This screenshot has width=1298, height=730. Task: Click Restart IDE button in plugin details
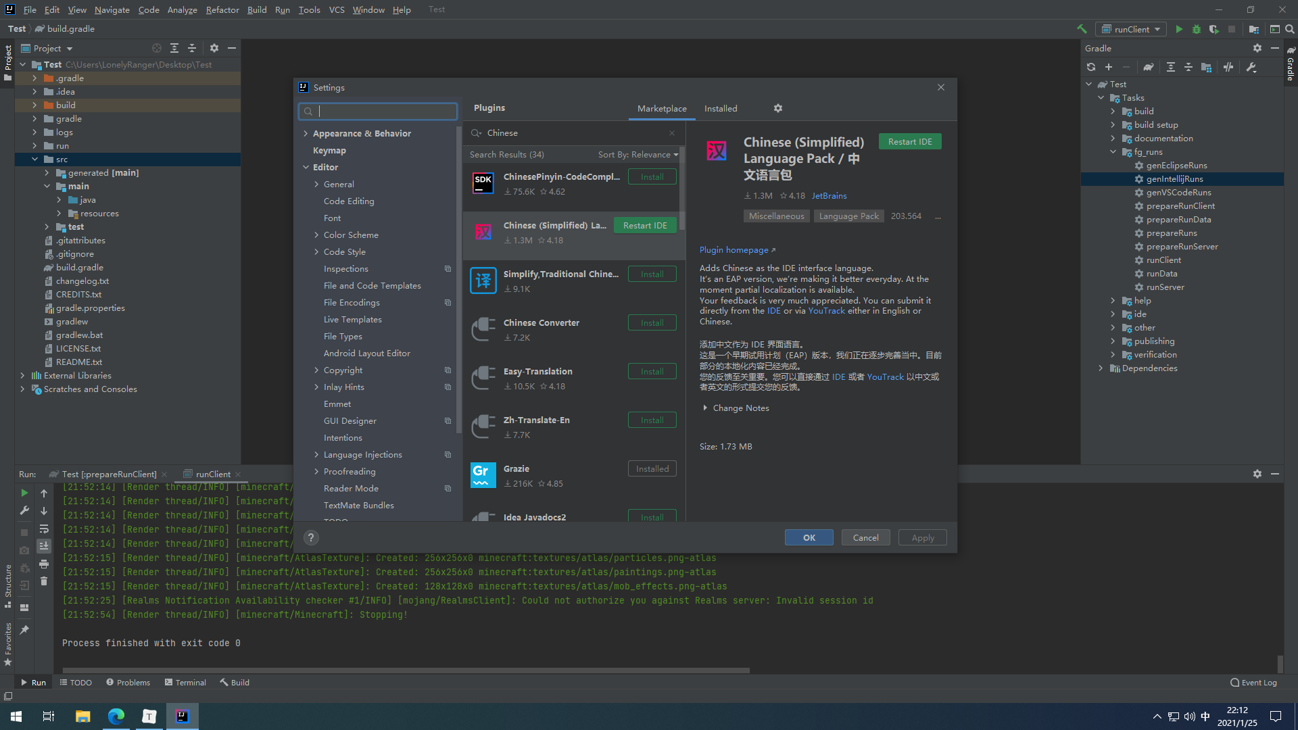(x=910, y=142)
